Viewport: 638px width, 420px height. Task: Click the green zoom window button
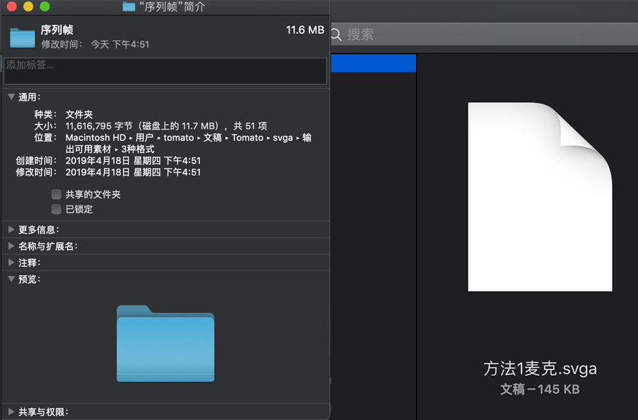(45, 6)
